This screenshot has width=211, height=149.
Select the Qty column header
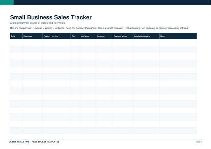click(x=75, y=36)
